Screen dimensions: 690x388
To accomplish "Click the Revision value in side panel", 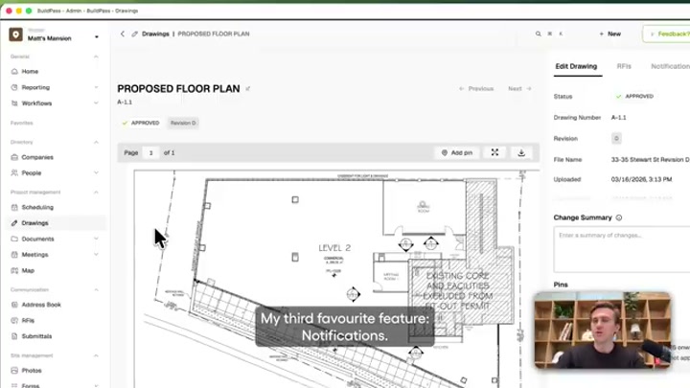I will coord(616,139).
